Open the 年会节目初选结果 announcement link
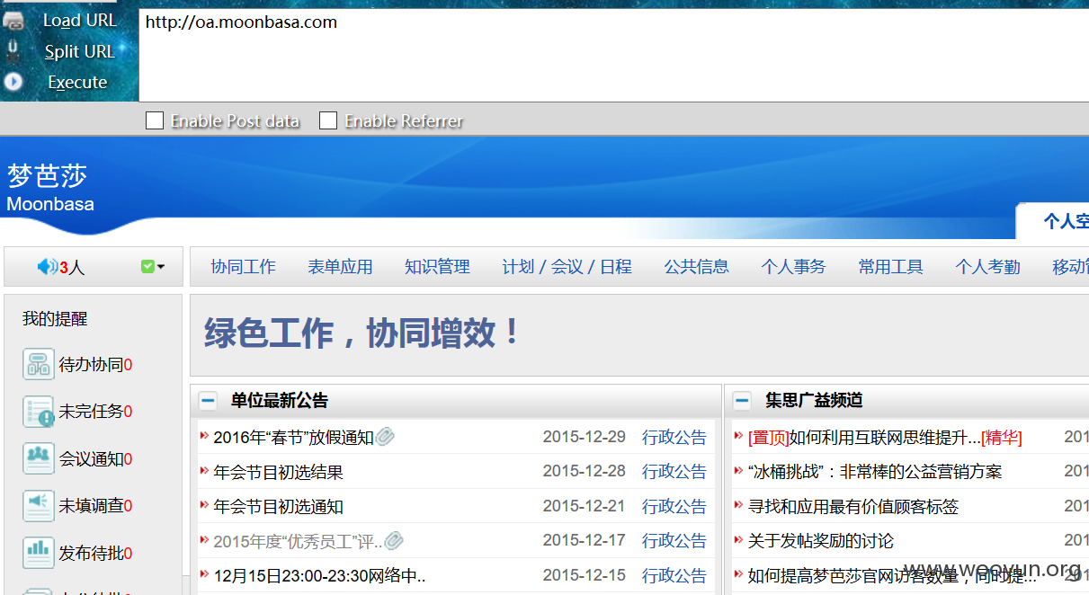This screenshot has width=1089, height=595. tap(278, 472)
